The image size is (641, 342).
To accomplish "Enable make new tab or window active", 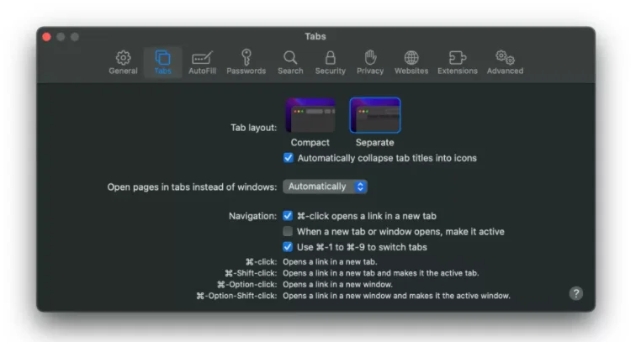I will (289, 231).
